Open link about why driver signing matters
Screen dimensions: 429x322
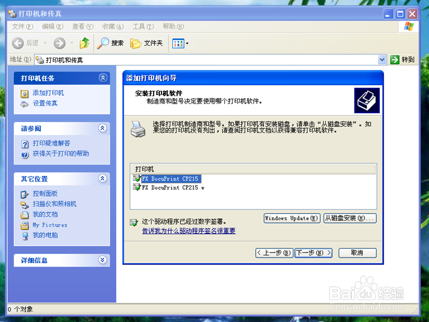(189, 231)
